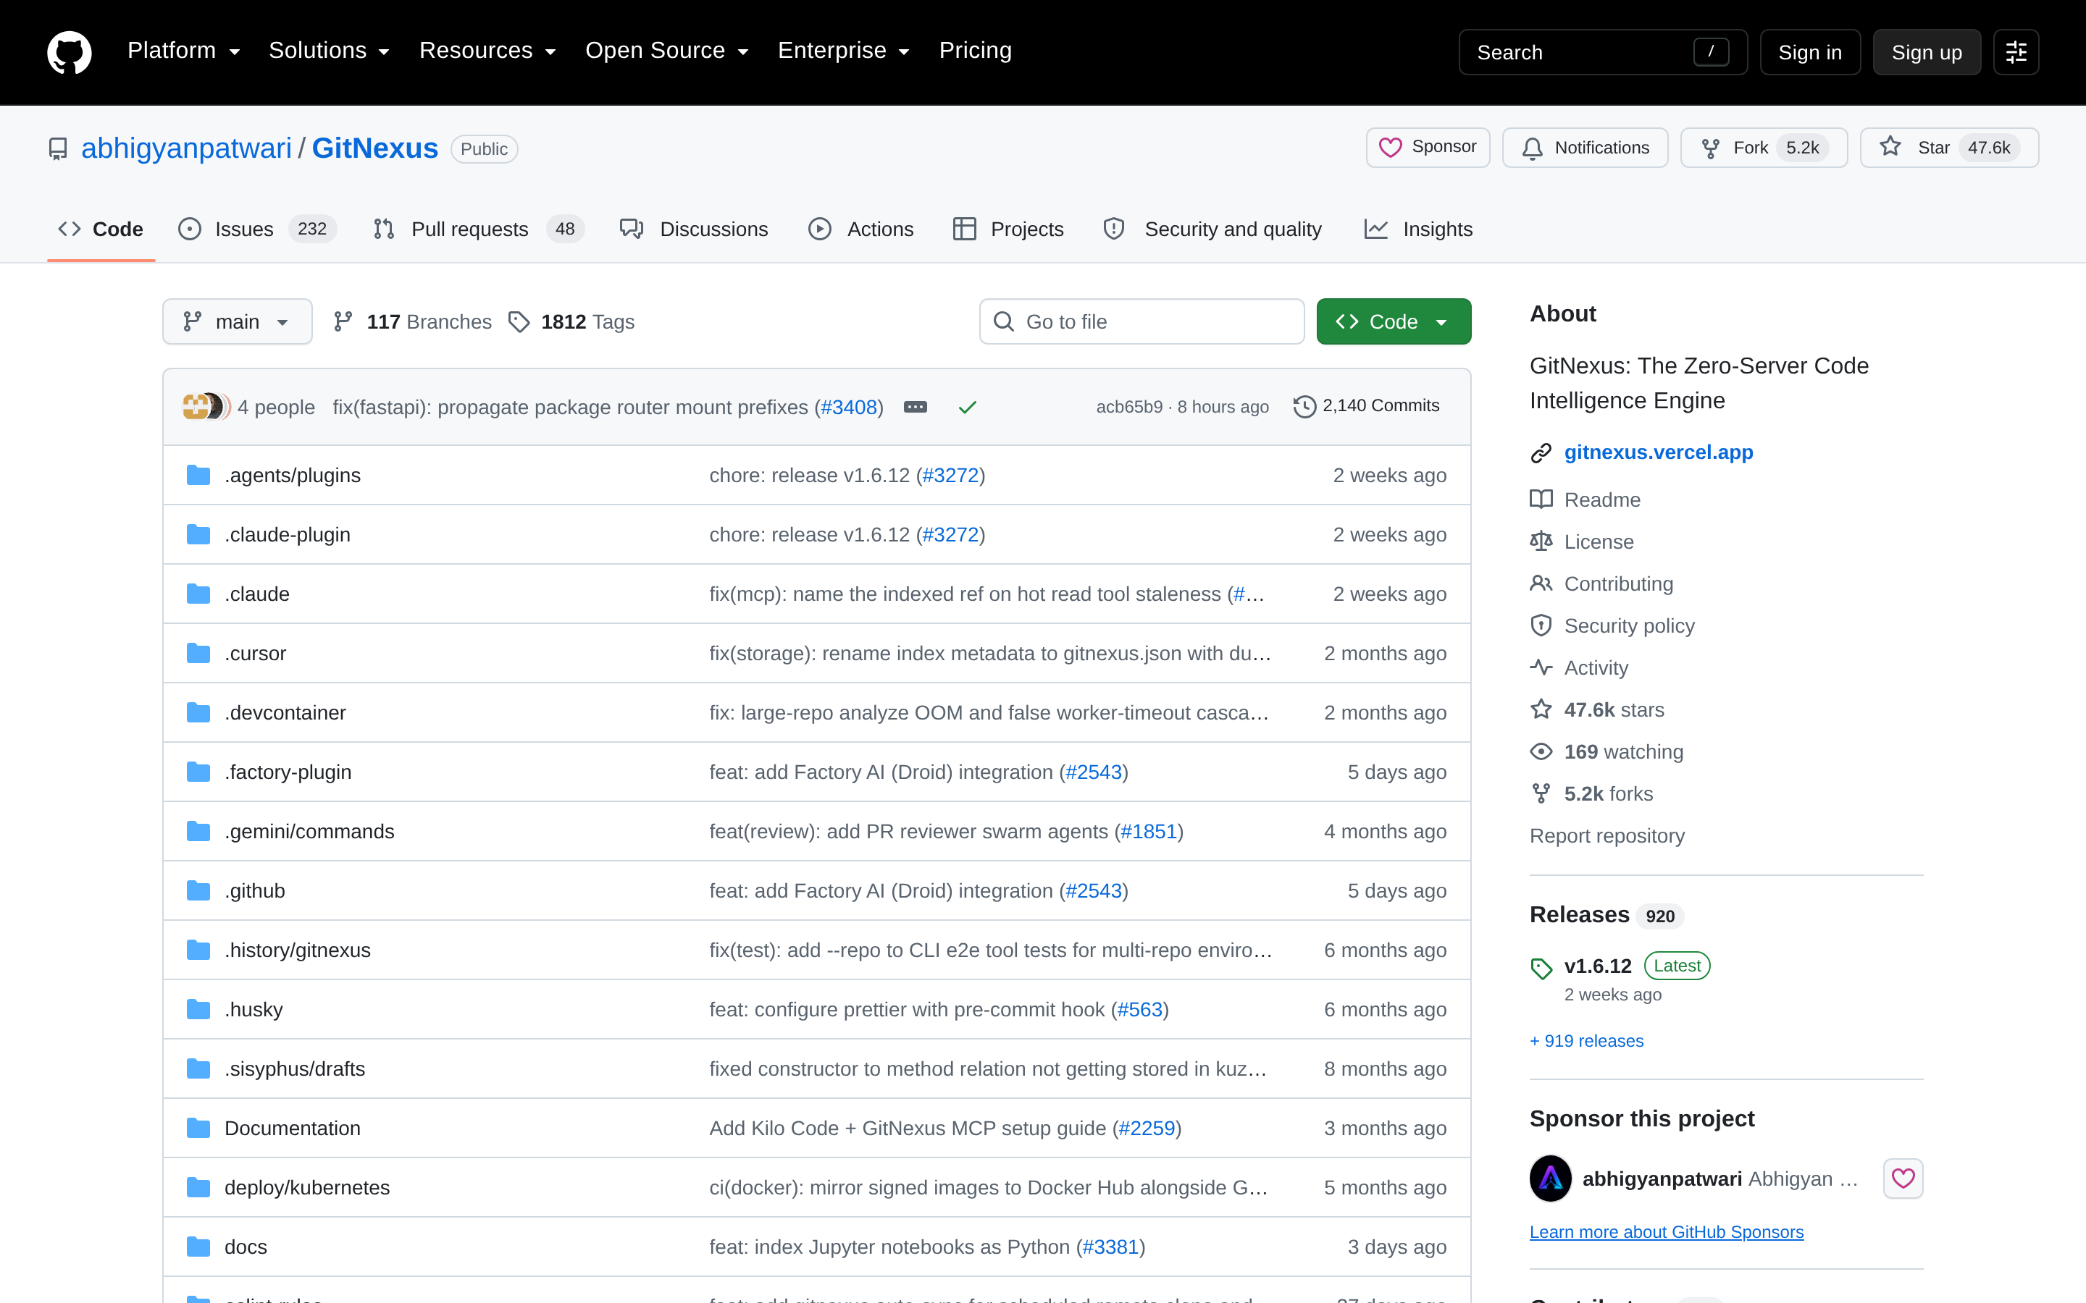Click Report repository
Viewport: 2086px width, 1303px height.
click(x=1607, y=836)
